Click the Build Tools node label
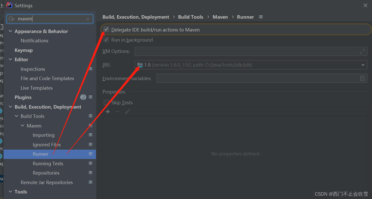This screenshot has width=372, height=199. click(32, 116)
